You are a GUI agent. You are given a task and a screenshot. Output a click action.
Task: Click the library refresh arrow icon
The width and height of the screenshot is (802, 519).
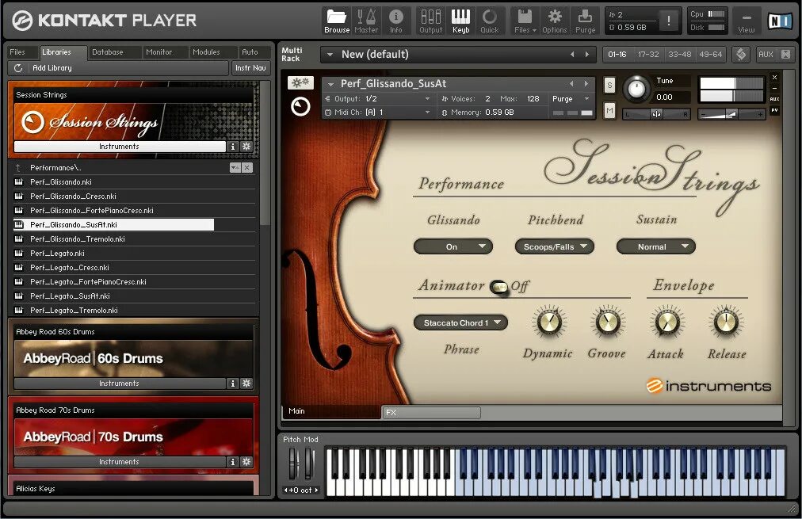(x=18, y=68)
